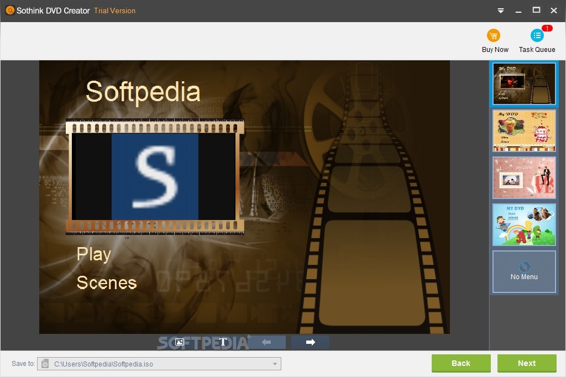Expand the Save to path dropdown
Viewport: 566px width, 377px height.
(x=275, y=364)
